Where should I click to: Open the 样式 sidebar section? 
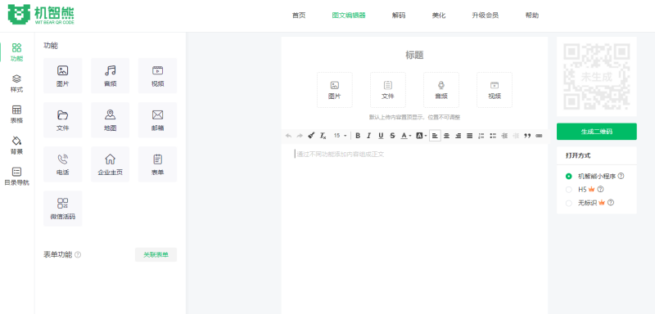16,83
